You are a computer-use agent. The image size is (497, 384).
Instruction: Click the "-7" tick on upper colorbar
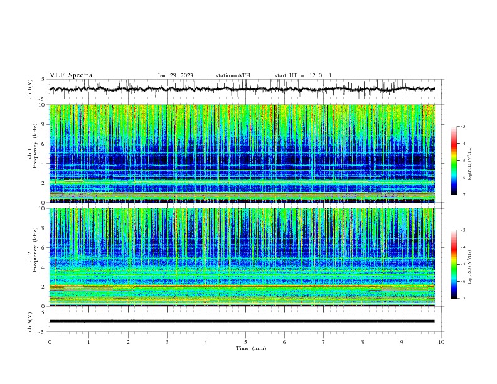[x=463, y=195]
